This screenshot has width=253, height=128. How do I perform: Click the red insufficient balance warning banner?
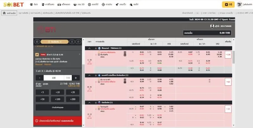coord(58,121)
